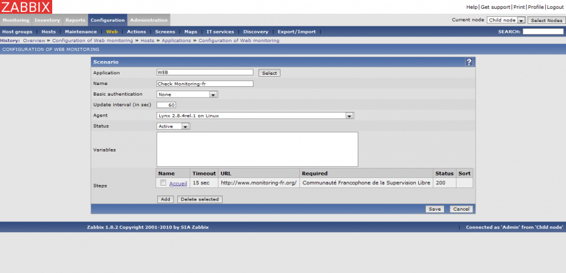Open the Maps submenu item
The width and height of the screenshot is (566, 273).
[x=191, y=32]
